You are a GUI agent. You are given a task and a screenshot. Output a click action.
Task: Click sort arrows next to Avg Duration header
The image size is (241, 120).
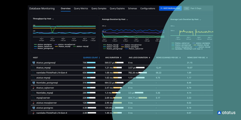[x=121, y=57]
